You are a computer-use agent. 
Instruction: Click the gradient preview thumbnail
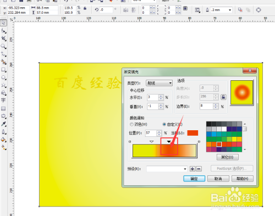click(x=242, y=93)
